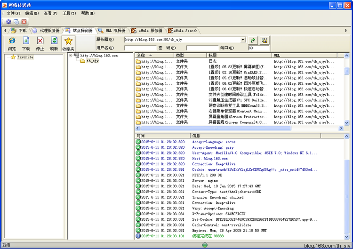
Task: Click the tab strip right scroll arrow
Action: 346,31
